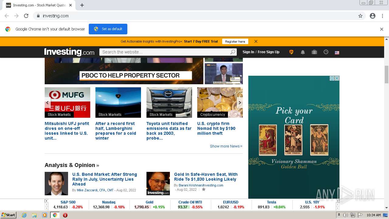Reload the investing.com page
Image resolution: width=389 pixels, height=219 pixels.
coord(26,16)
